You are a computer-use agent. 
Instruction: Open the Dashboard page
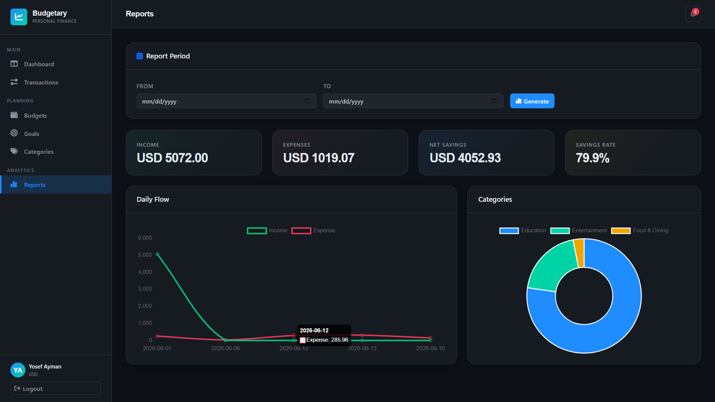click(x=56, y=64)
